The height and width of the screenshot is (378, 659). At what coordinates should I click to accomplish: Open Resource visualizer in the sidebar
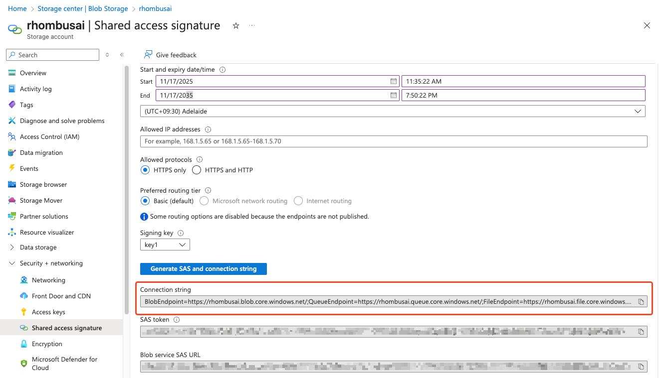point(47,232)
